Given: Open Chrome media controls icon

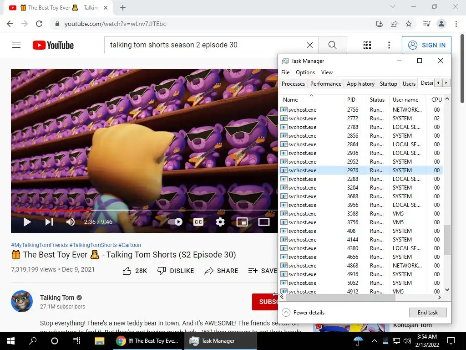Looking at the screenshot, I should (x=426, y=24).
